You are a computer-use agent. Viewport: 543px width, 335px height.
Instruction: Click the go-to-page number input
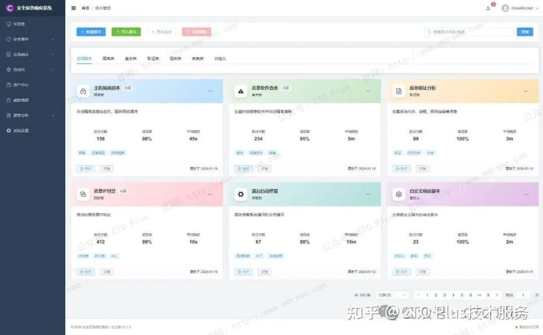point(523,295)
